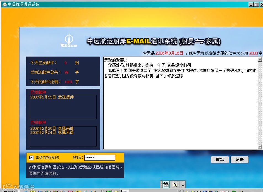Select received mail 2006年2月20日 家属来信
Image resolution: width=263 pixels, height=192 pixels.
click(x=52, y=128)
